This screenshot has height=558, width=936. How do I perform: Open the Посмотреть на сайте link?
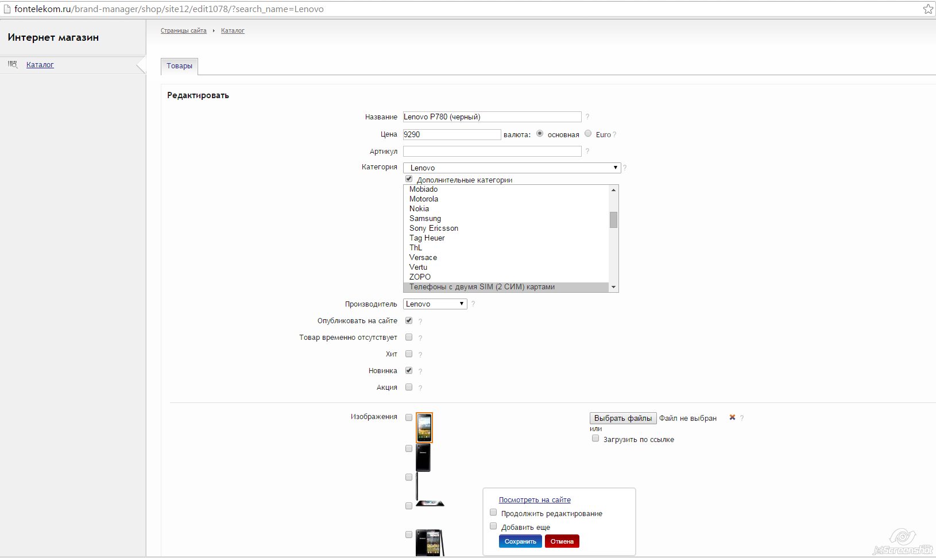pos(535,500)
